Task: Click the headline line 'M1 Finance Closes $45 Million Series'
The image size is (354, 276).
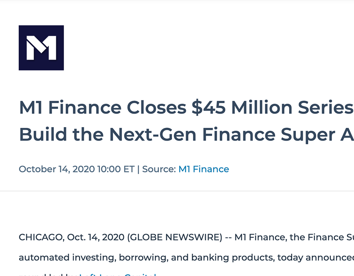Action: pyautogui.click(x=186, y=107)
